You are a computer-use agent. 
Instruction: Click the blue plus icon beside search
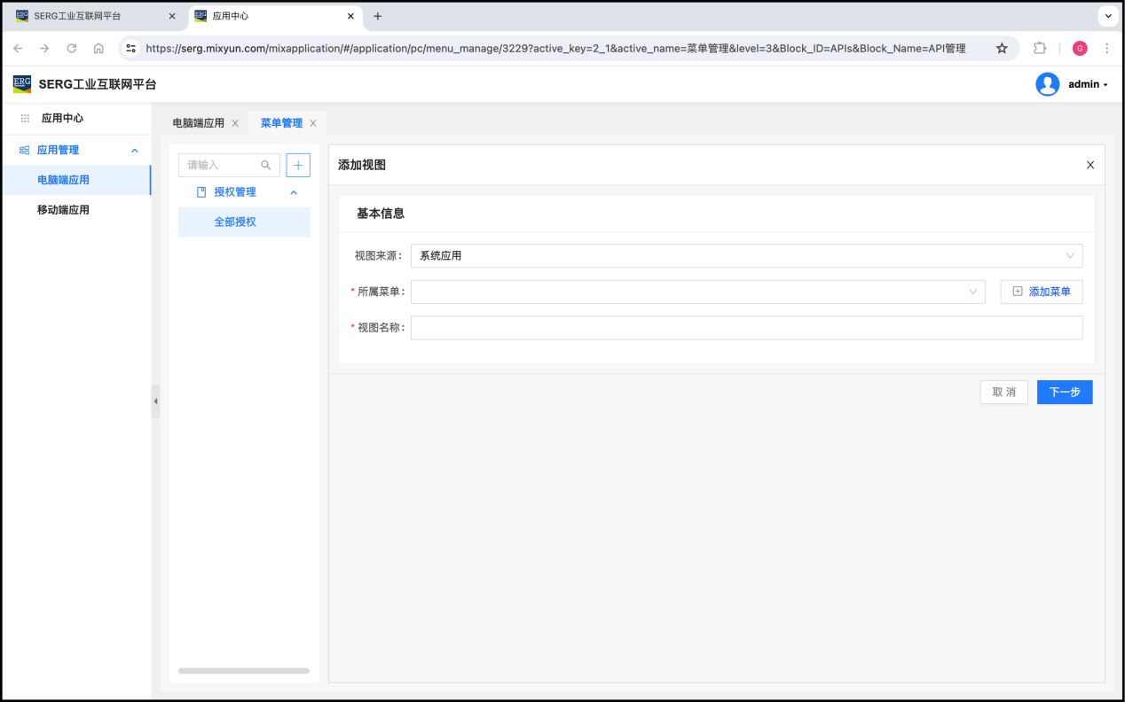coord(298,165)
